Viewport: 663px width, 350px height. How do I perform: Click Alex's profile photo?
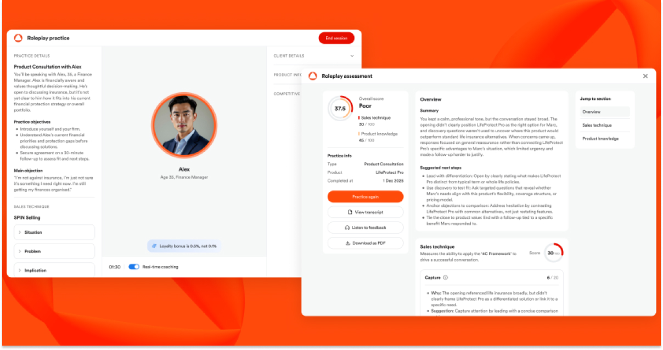pyautogui.click(x=184, y=126)
